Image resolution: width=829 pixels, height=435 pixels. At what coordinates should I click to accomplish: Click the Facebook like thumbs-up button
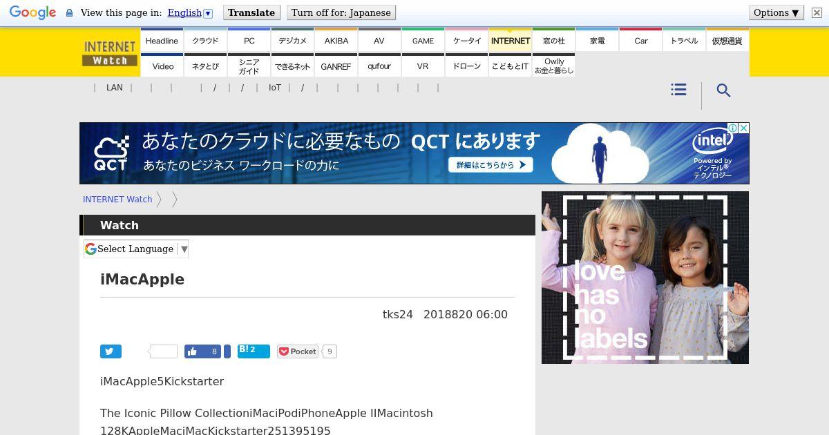[x=202, y=351]
